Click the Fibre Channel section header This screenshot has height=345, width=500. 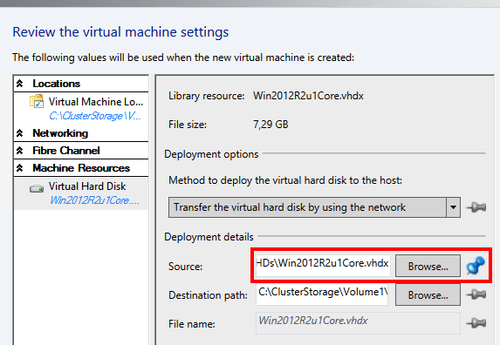pyautogui.click(x=81, y=151)
